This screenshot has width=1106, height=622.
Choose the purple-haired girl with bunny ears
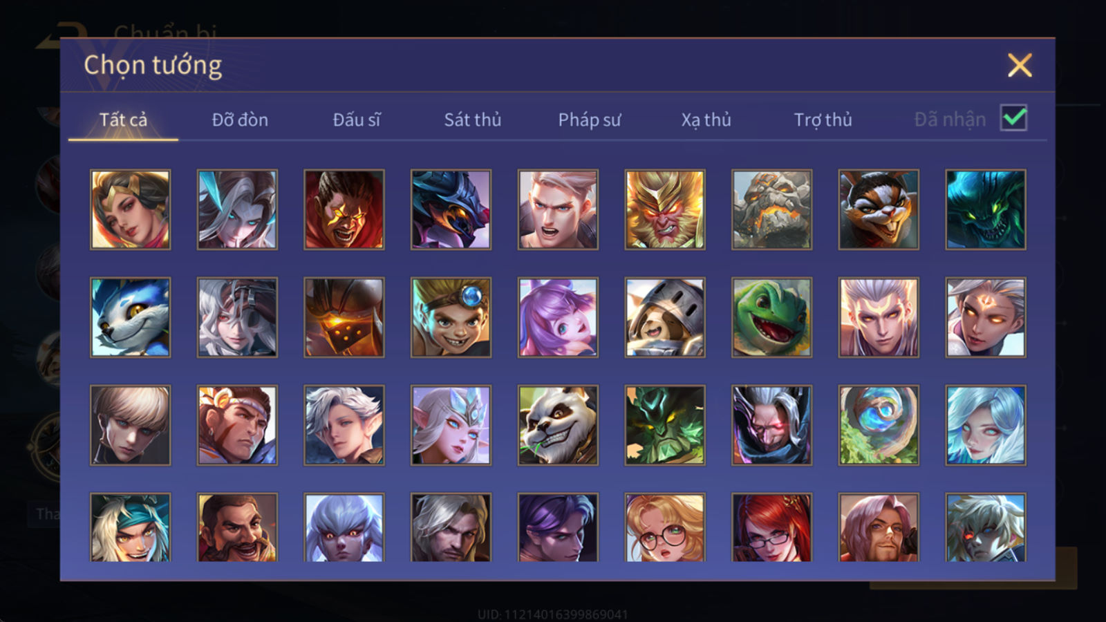pos(558,317)
